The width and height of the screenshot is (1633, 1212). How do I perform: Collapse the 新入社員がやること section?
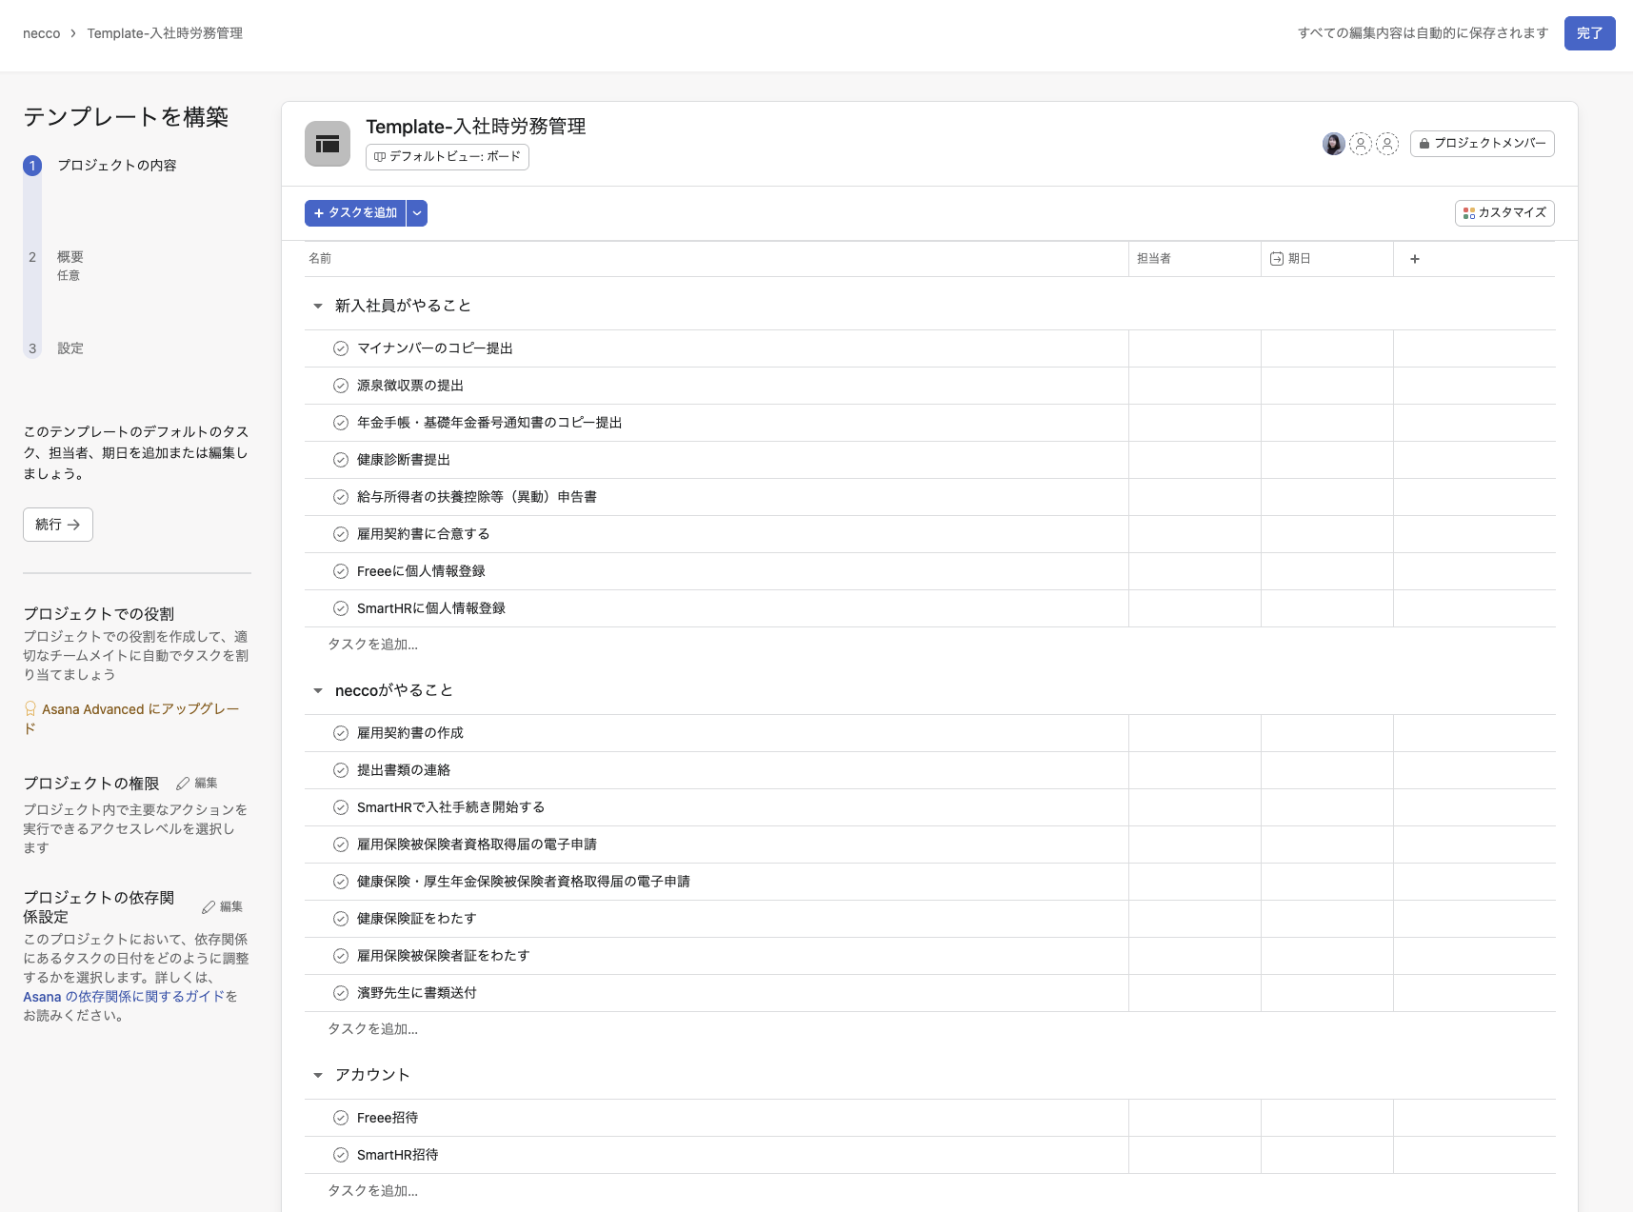pyautogui.click(x=318, y=306)
